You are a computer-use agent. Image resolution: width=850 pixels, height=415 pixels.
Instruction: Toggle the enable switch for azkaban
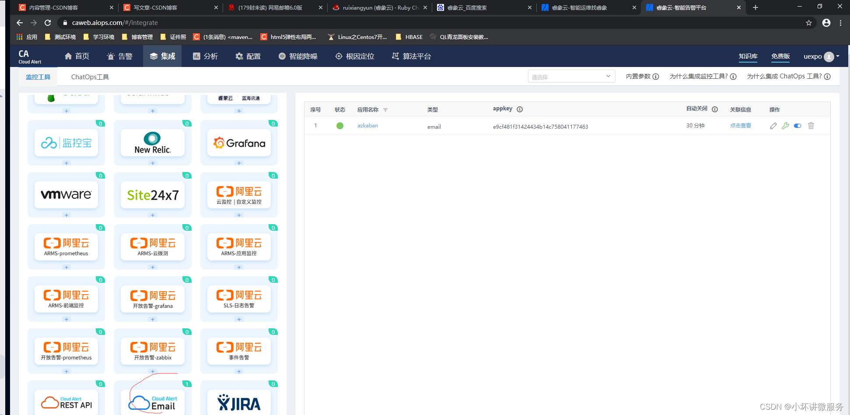pos(798,126)
